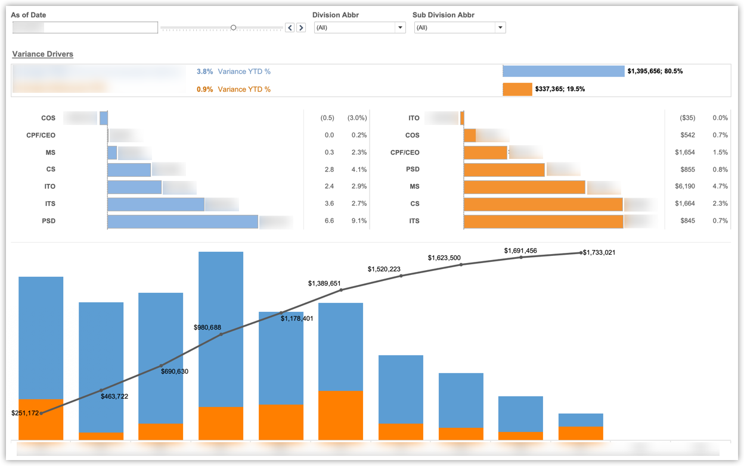Click the blue PSD variance bar
Viewport: 744px width, 466px height.
(182, 221)
